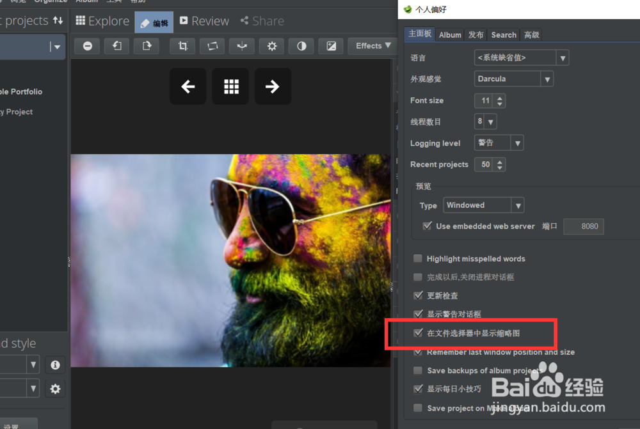Open the 语言 language dropdown

[x=521, y=58]
